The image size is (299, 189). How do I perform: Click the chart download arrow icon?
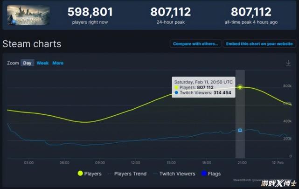289,63
